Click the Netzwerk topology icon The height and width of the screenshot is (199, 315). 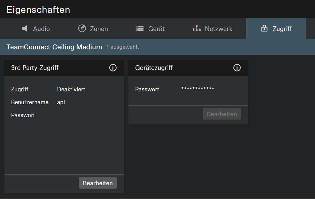(x=196, y=29)
